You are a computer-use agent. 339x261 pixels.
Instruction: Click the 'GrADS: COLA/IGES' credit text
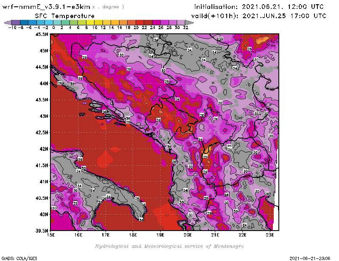pos(19,258)
